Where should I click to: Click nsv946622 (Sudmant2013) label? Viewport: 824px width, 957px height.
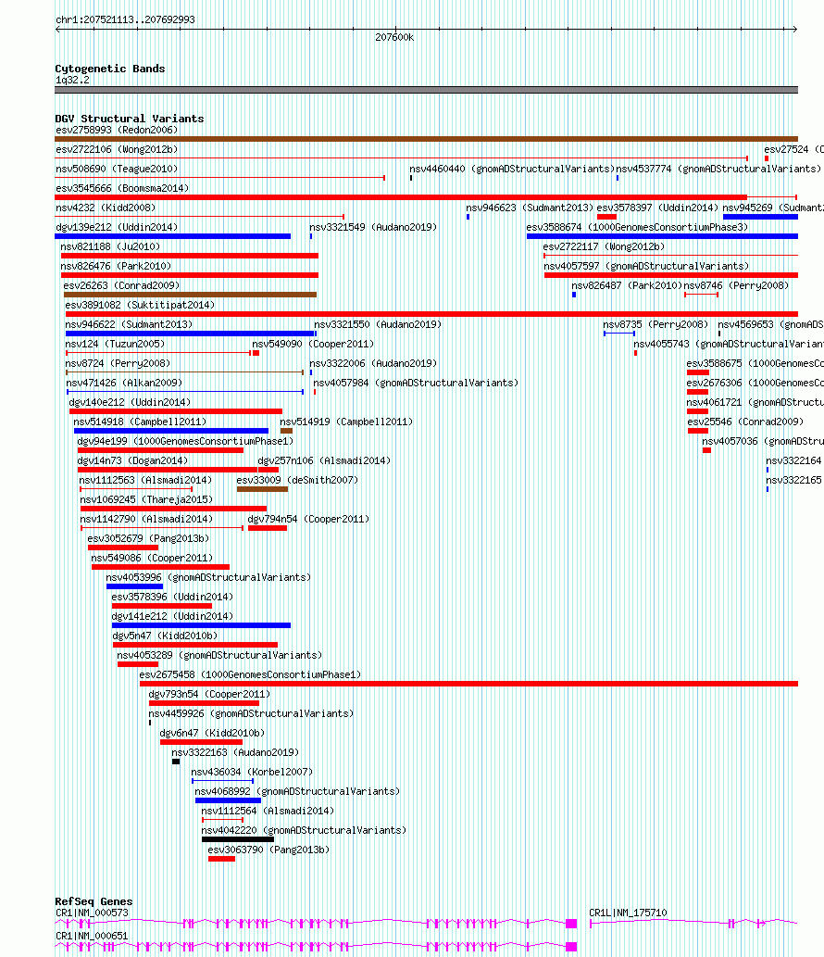tap(129, 325)
